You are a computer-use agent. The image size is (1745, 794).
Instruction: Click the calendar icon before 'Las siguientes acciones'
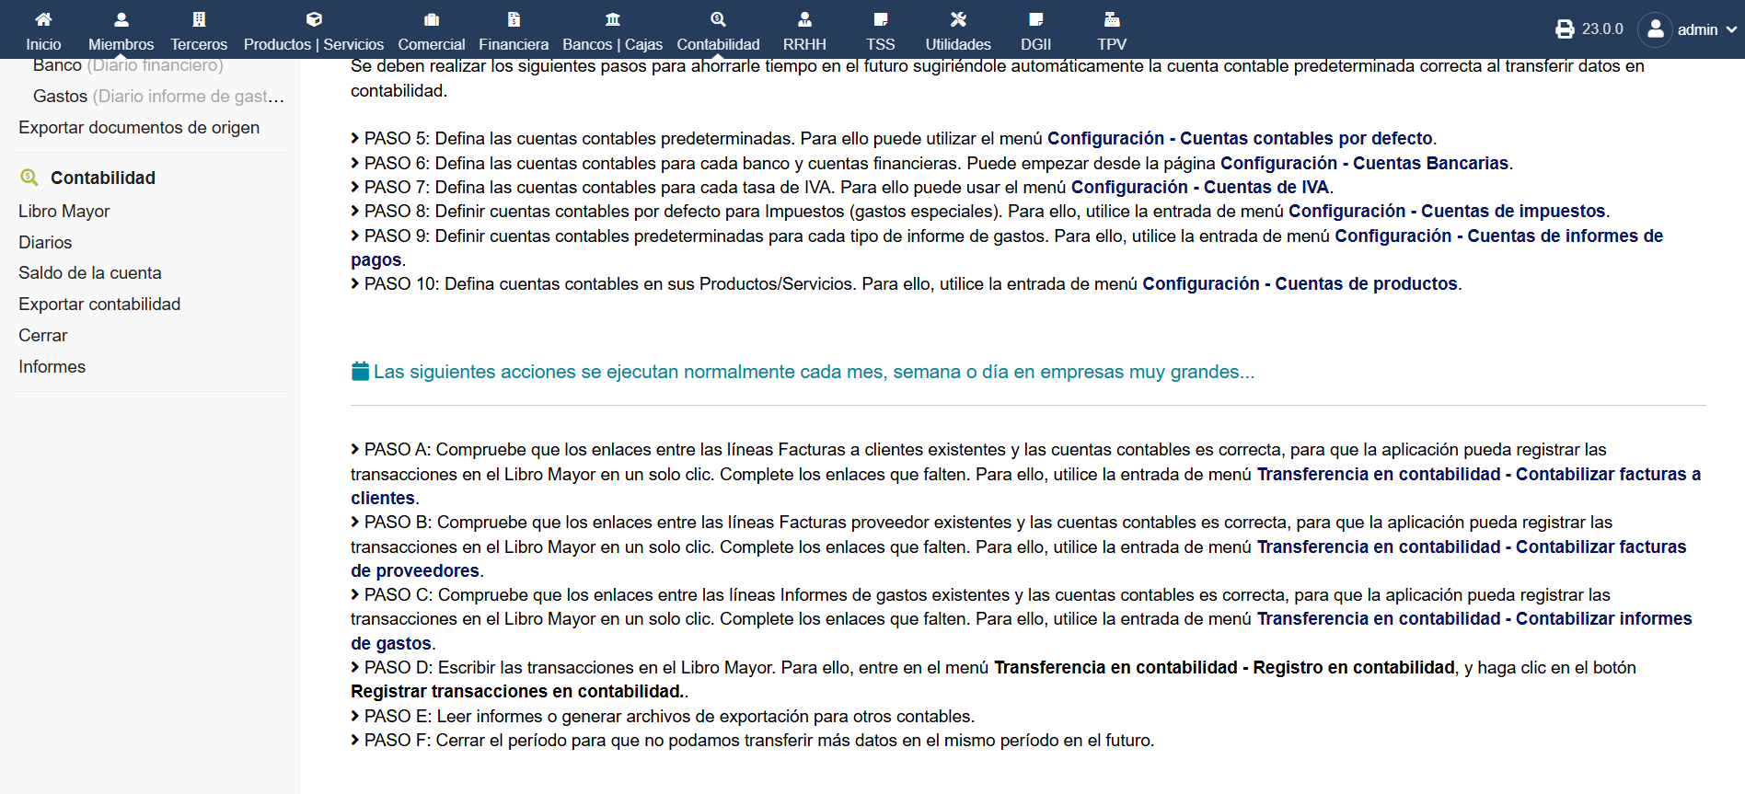coord(361,372)
